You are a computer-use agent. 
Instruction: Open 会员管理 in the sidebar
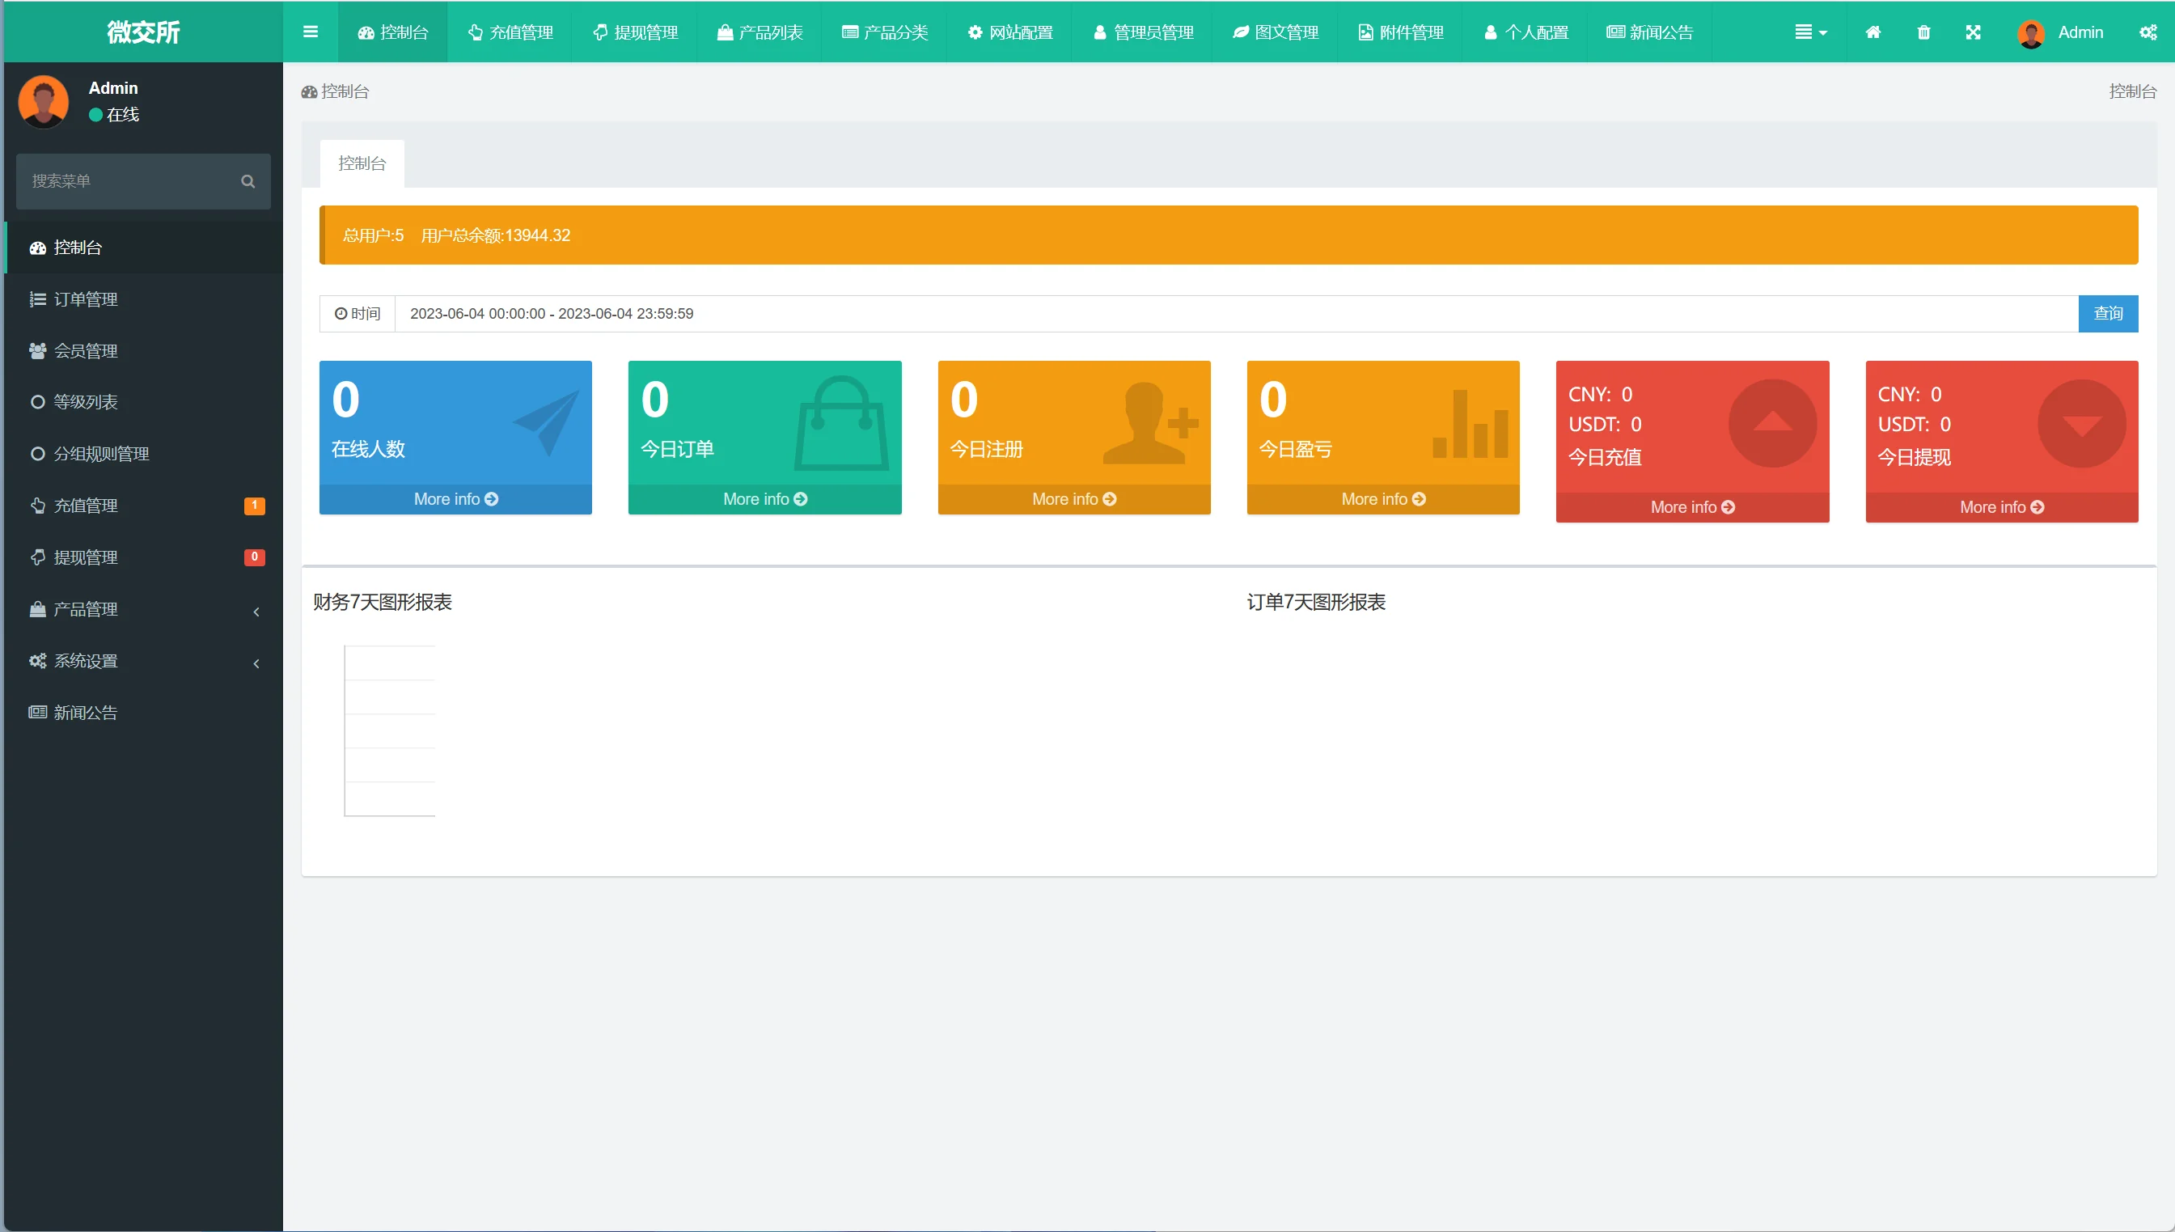click(x=86, y=351)
